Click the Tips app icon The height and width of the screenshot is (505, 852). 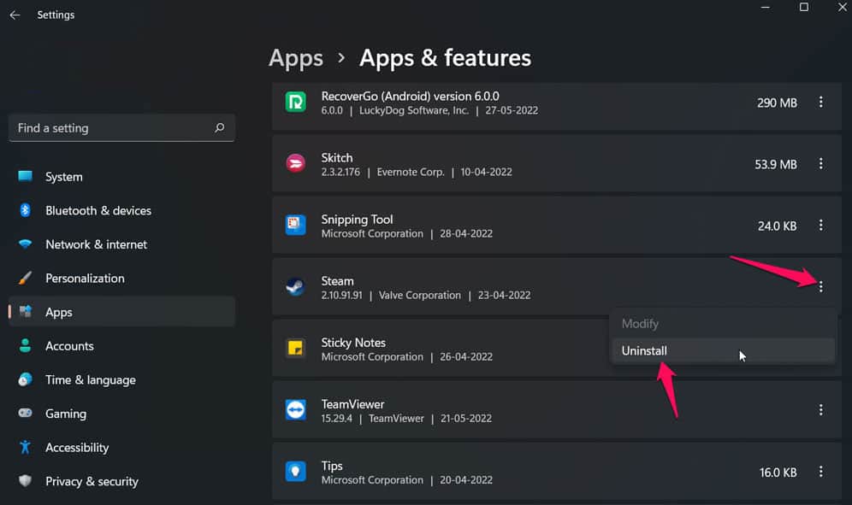[x=295, y=472]
